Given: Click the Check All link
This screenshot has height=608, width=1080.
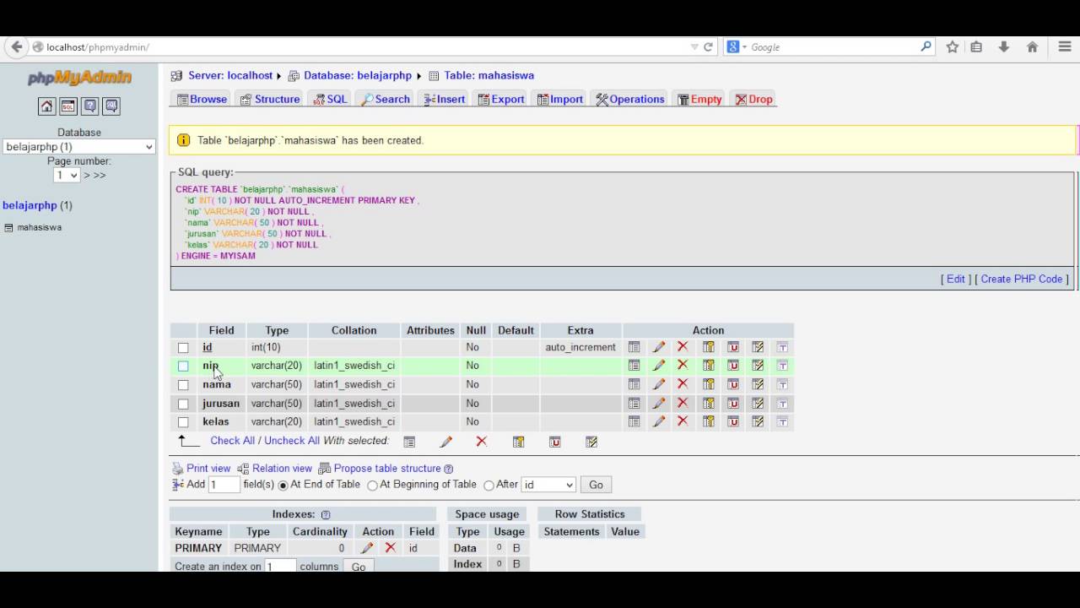Looking at the screenshot, I should (x=232, y=441).
